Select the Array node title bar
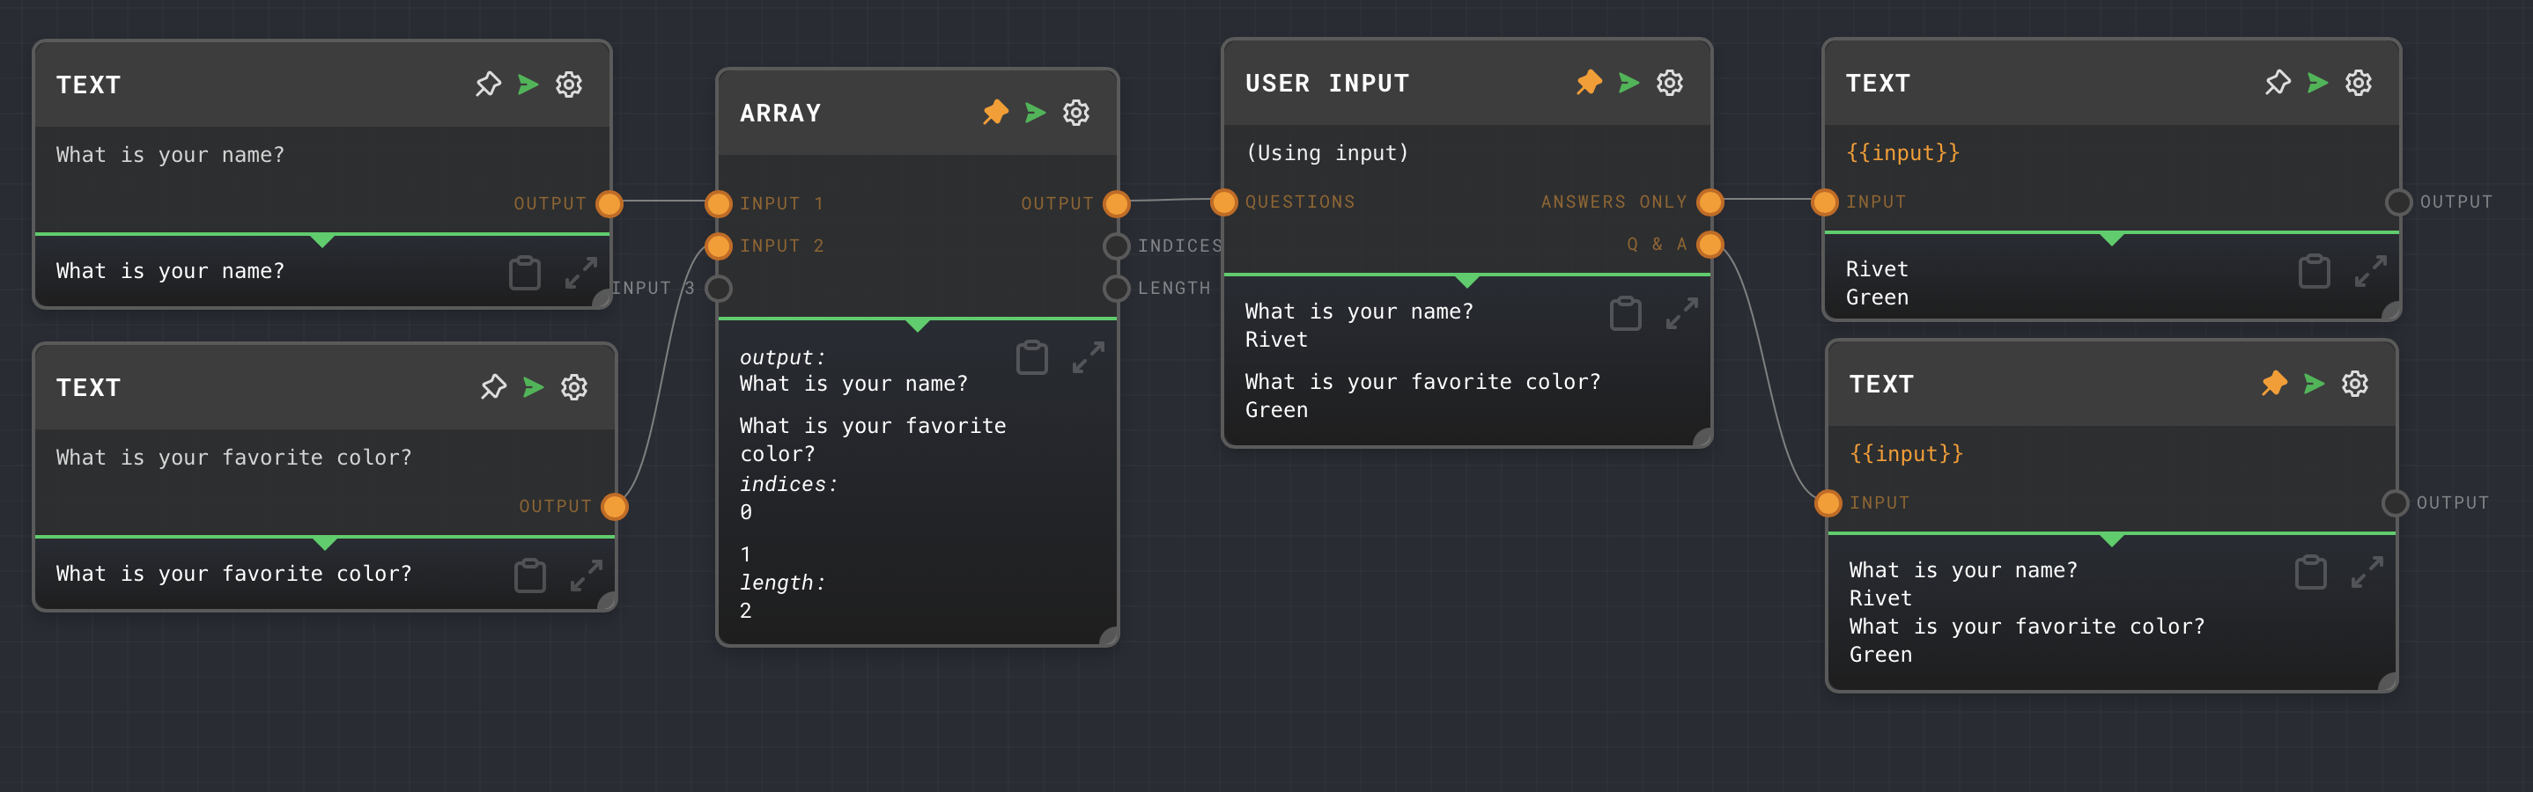2533x792 pixels. click(x=918, y=113)
